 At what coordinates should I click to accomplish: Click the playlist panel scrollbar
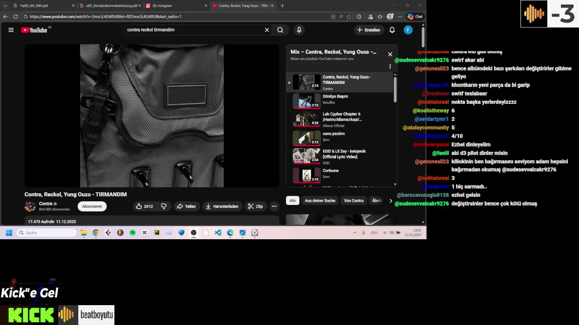395,89
